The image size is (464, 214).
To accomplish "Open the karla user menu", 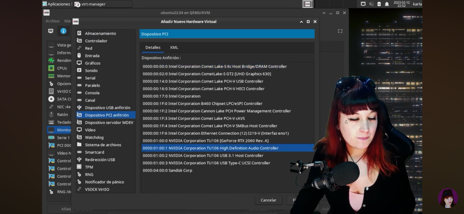I will (x=417, y=4).
